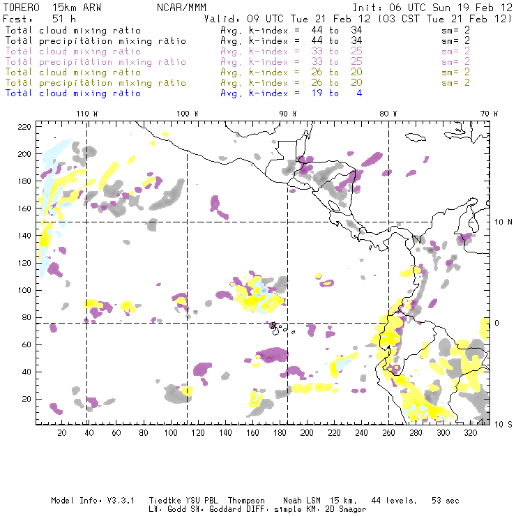516x516 pixels.
Task: Click '(03 CST Tue 21 Feb 12)' local time text
Action: click(445, 19)
